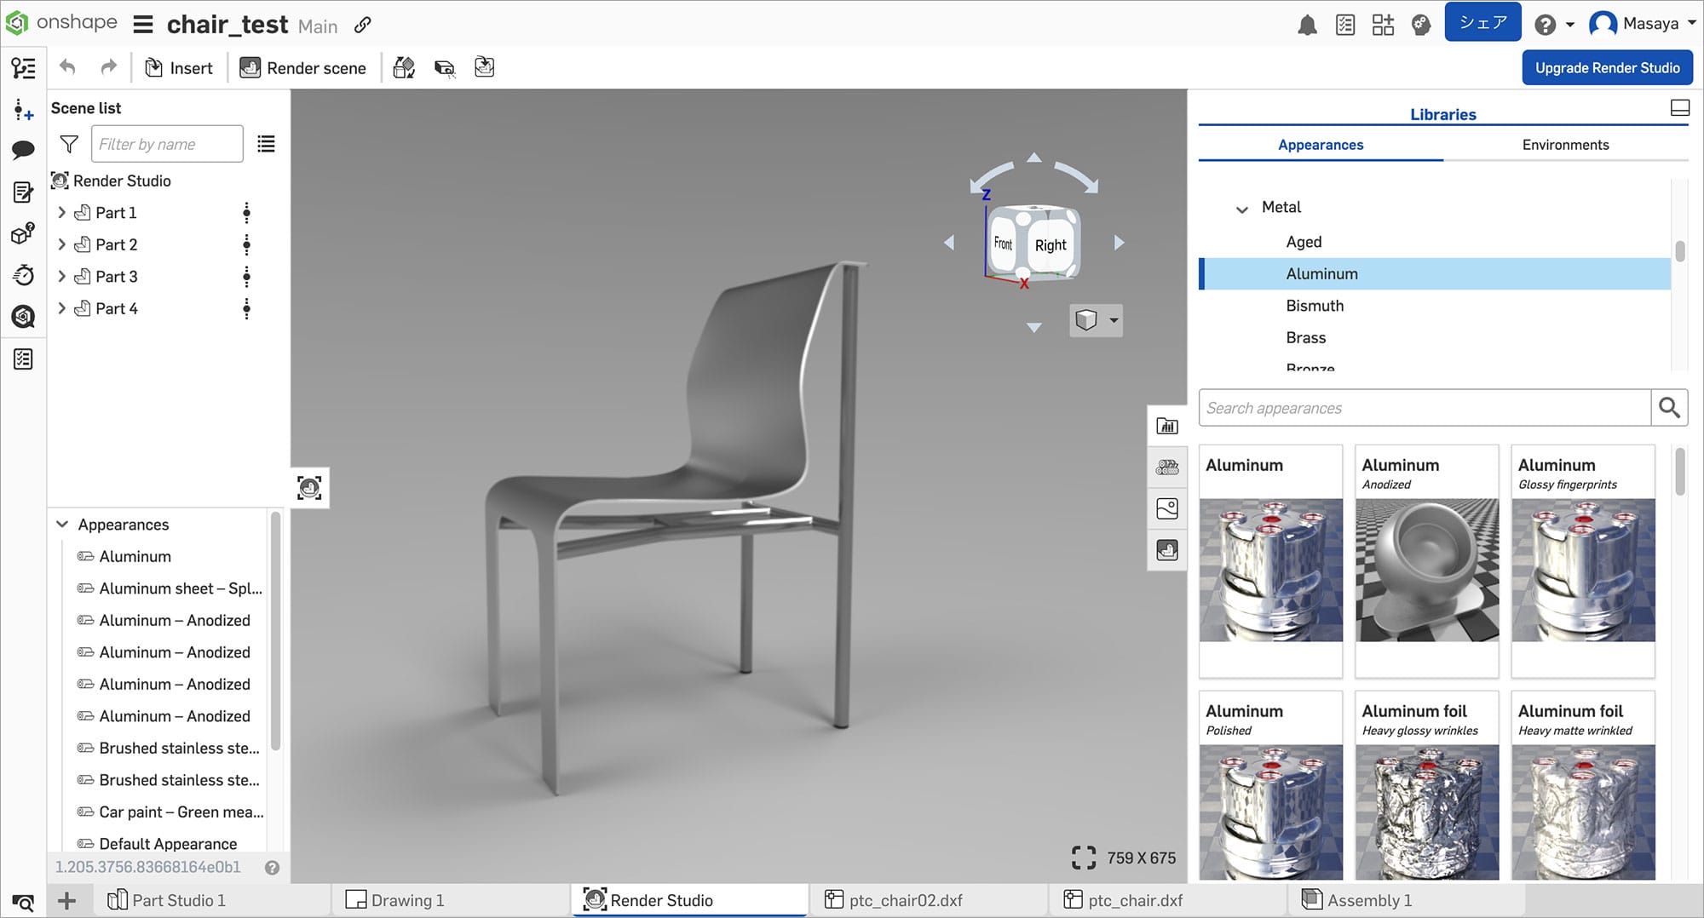Select Bismuth in the Metal list

pyautogui.click(x=1315, y=306)
